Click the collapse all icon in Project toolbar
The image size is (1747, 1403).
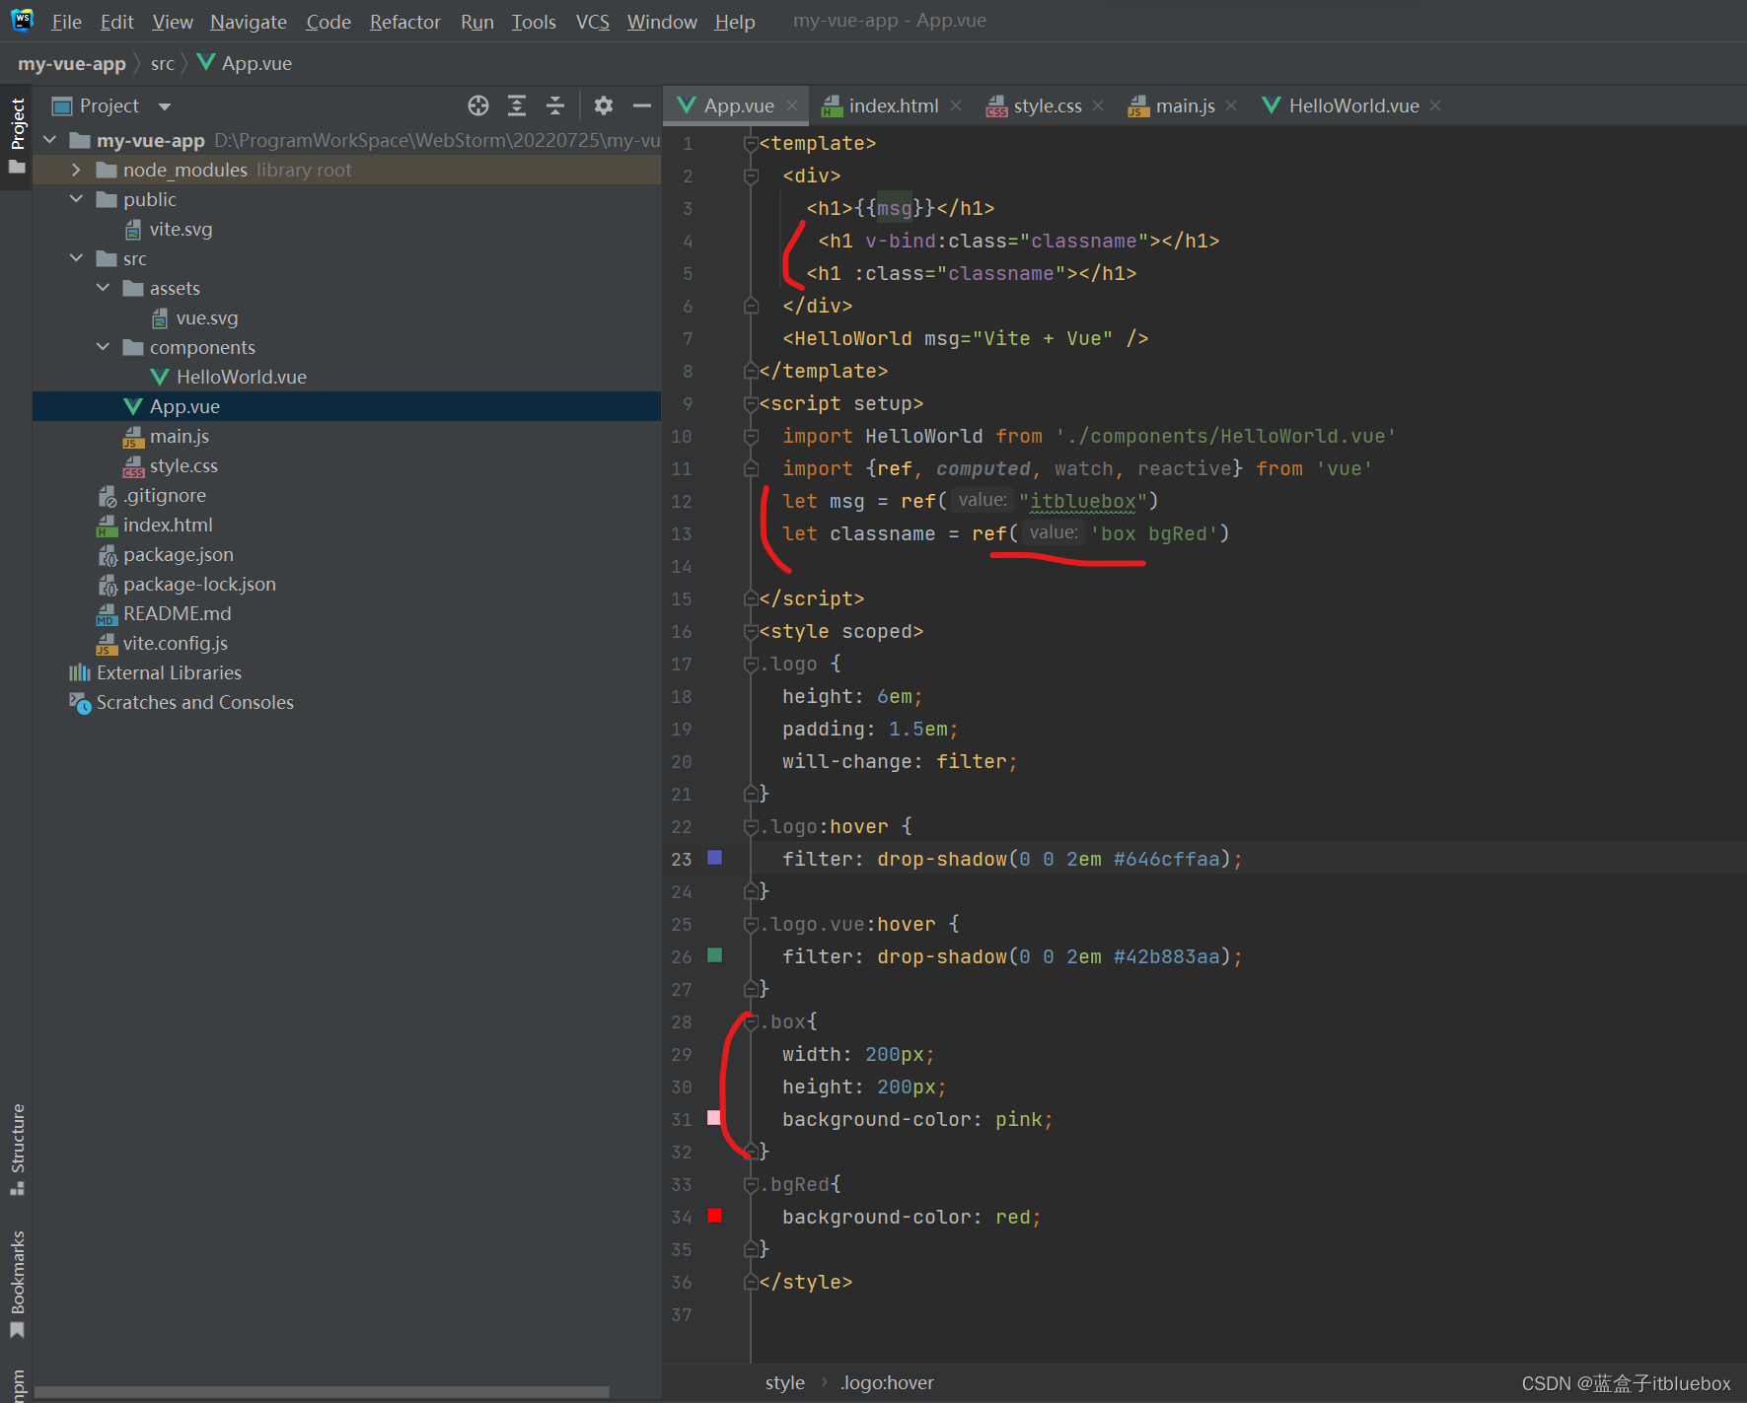(555, 105)
